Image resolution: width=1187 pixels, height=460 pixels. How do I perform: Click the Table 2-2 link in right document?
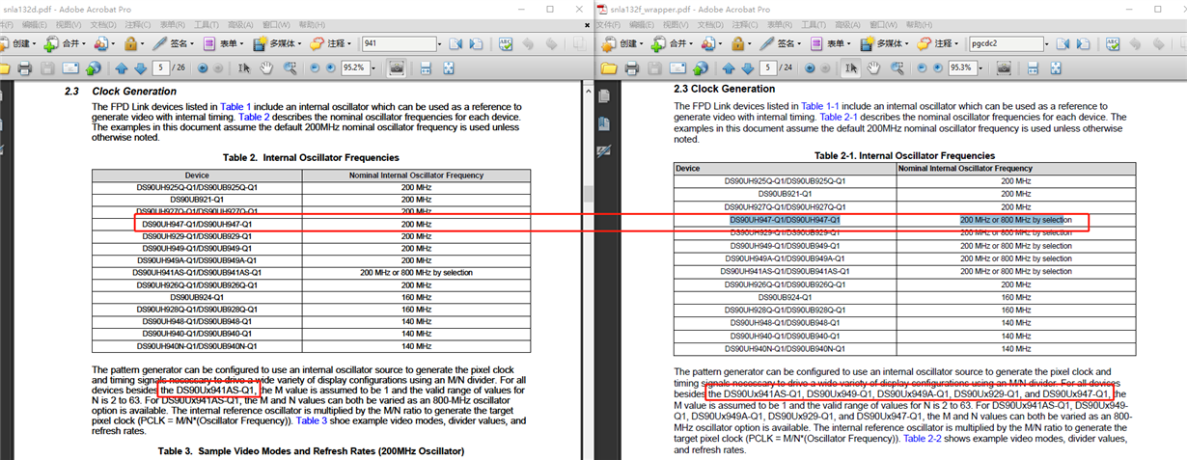pos(922,439)
